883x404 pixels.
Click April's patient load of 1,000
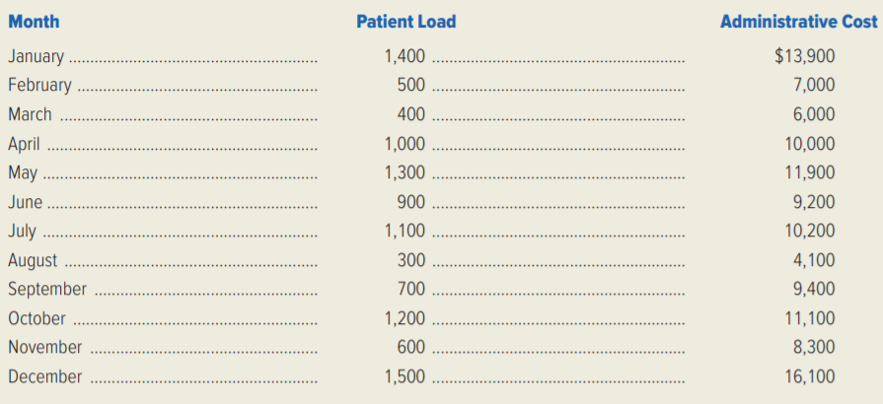(405, 144)
